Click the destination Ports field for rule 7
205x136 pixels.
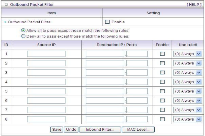tap(137, 110)
